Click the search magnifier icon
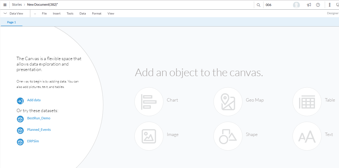Screen dimensions: 339x168 [x=258, y=5]
